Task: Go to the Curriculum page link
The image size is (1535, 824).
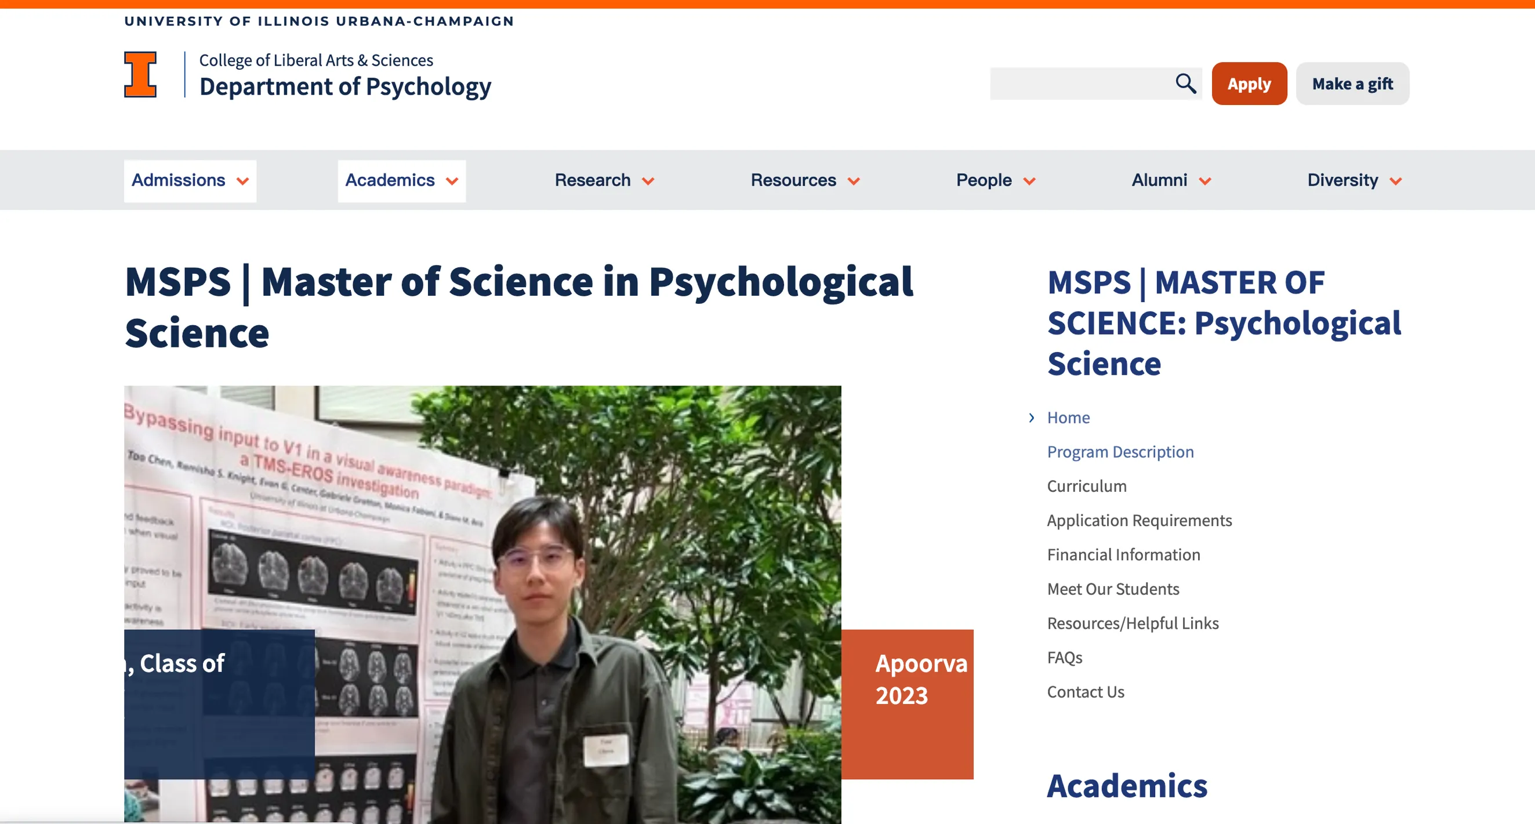Action: [1086, 486]
